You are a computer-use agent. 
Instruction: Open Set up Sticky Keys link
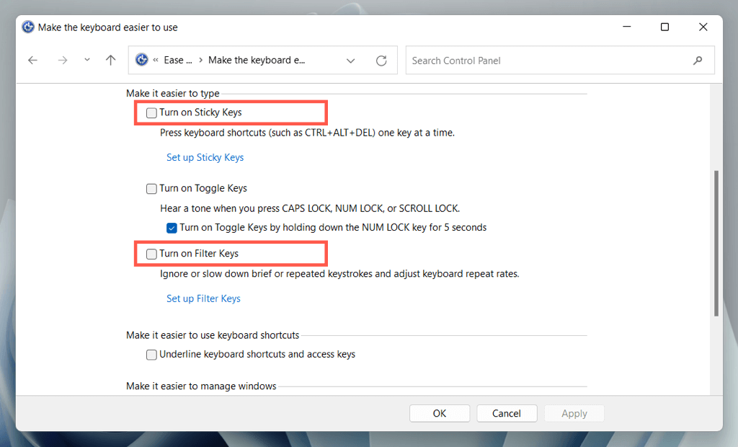(x=205, y=157)
